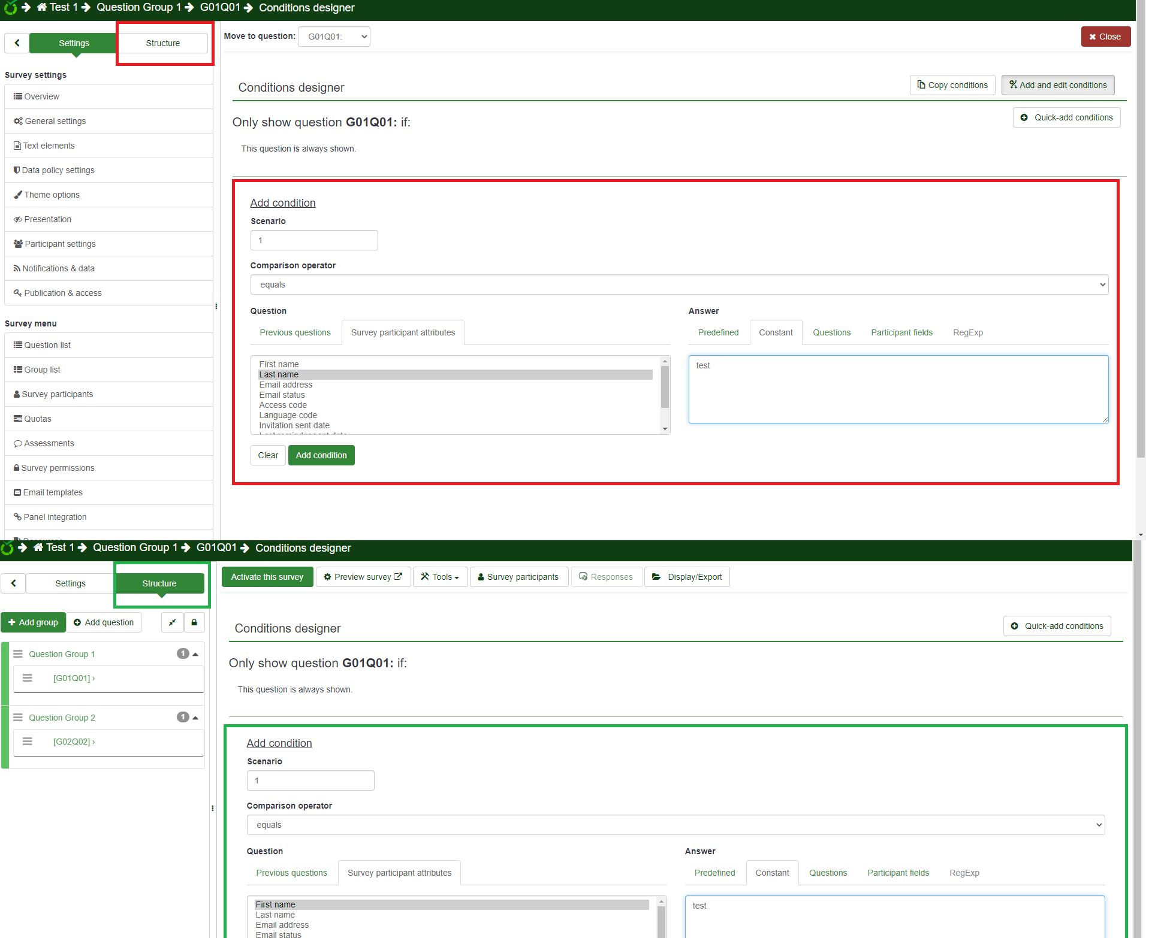
Task: Select Email address in the upper attributes list
Action: coord(285,385)
